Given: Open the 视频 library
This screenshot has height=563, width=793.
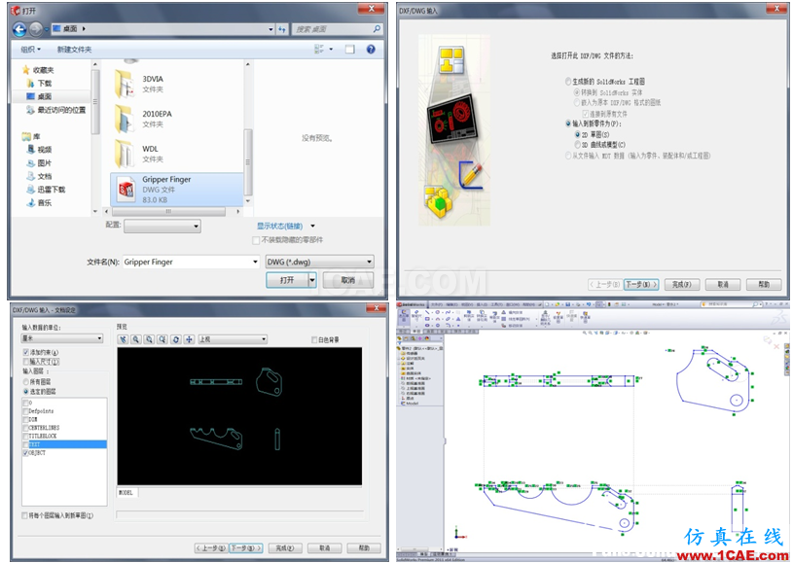Looking at the screenshot, I should [40, 150].
